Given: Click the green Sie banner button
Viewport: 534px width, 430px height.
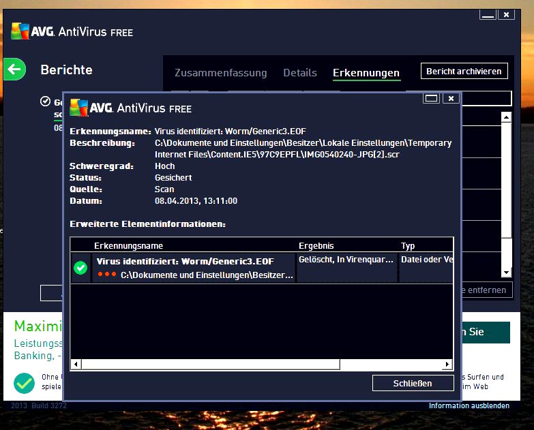Looking at the screenshot, I should (486, 332).
